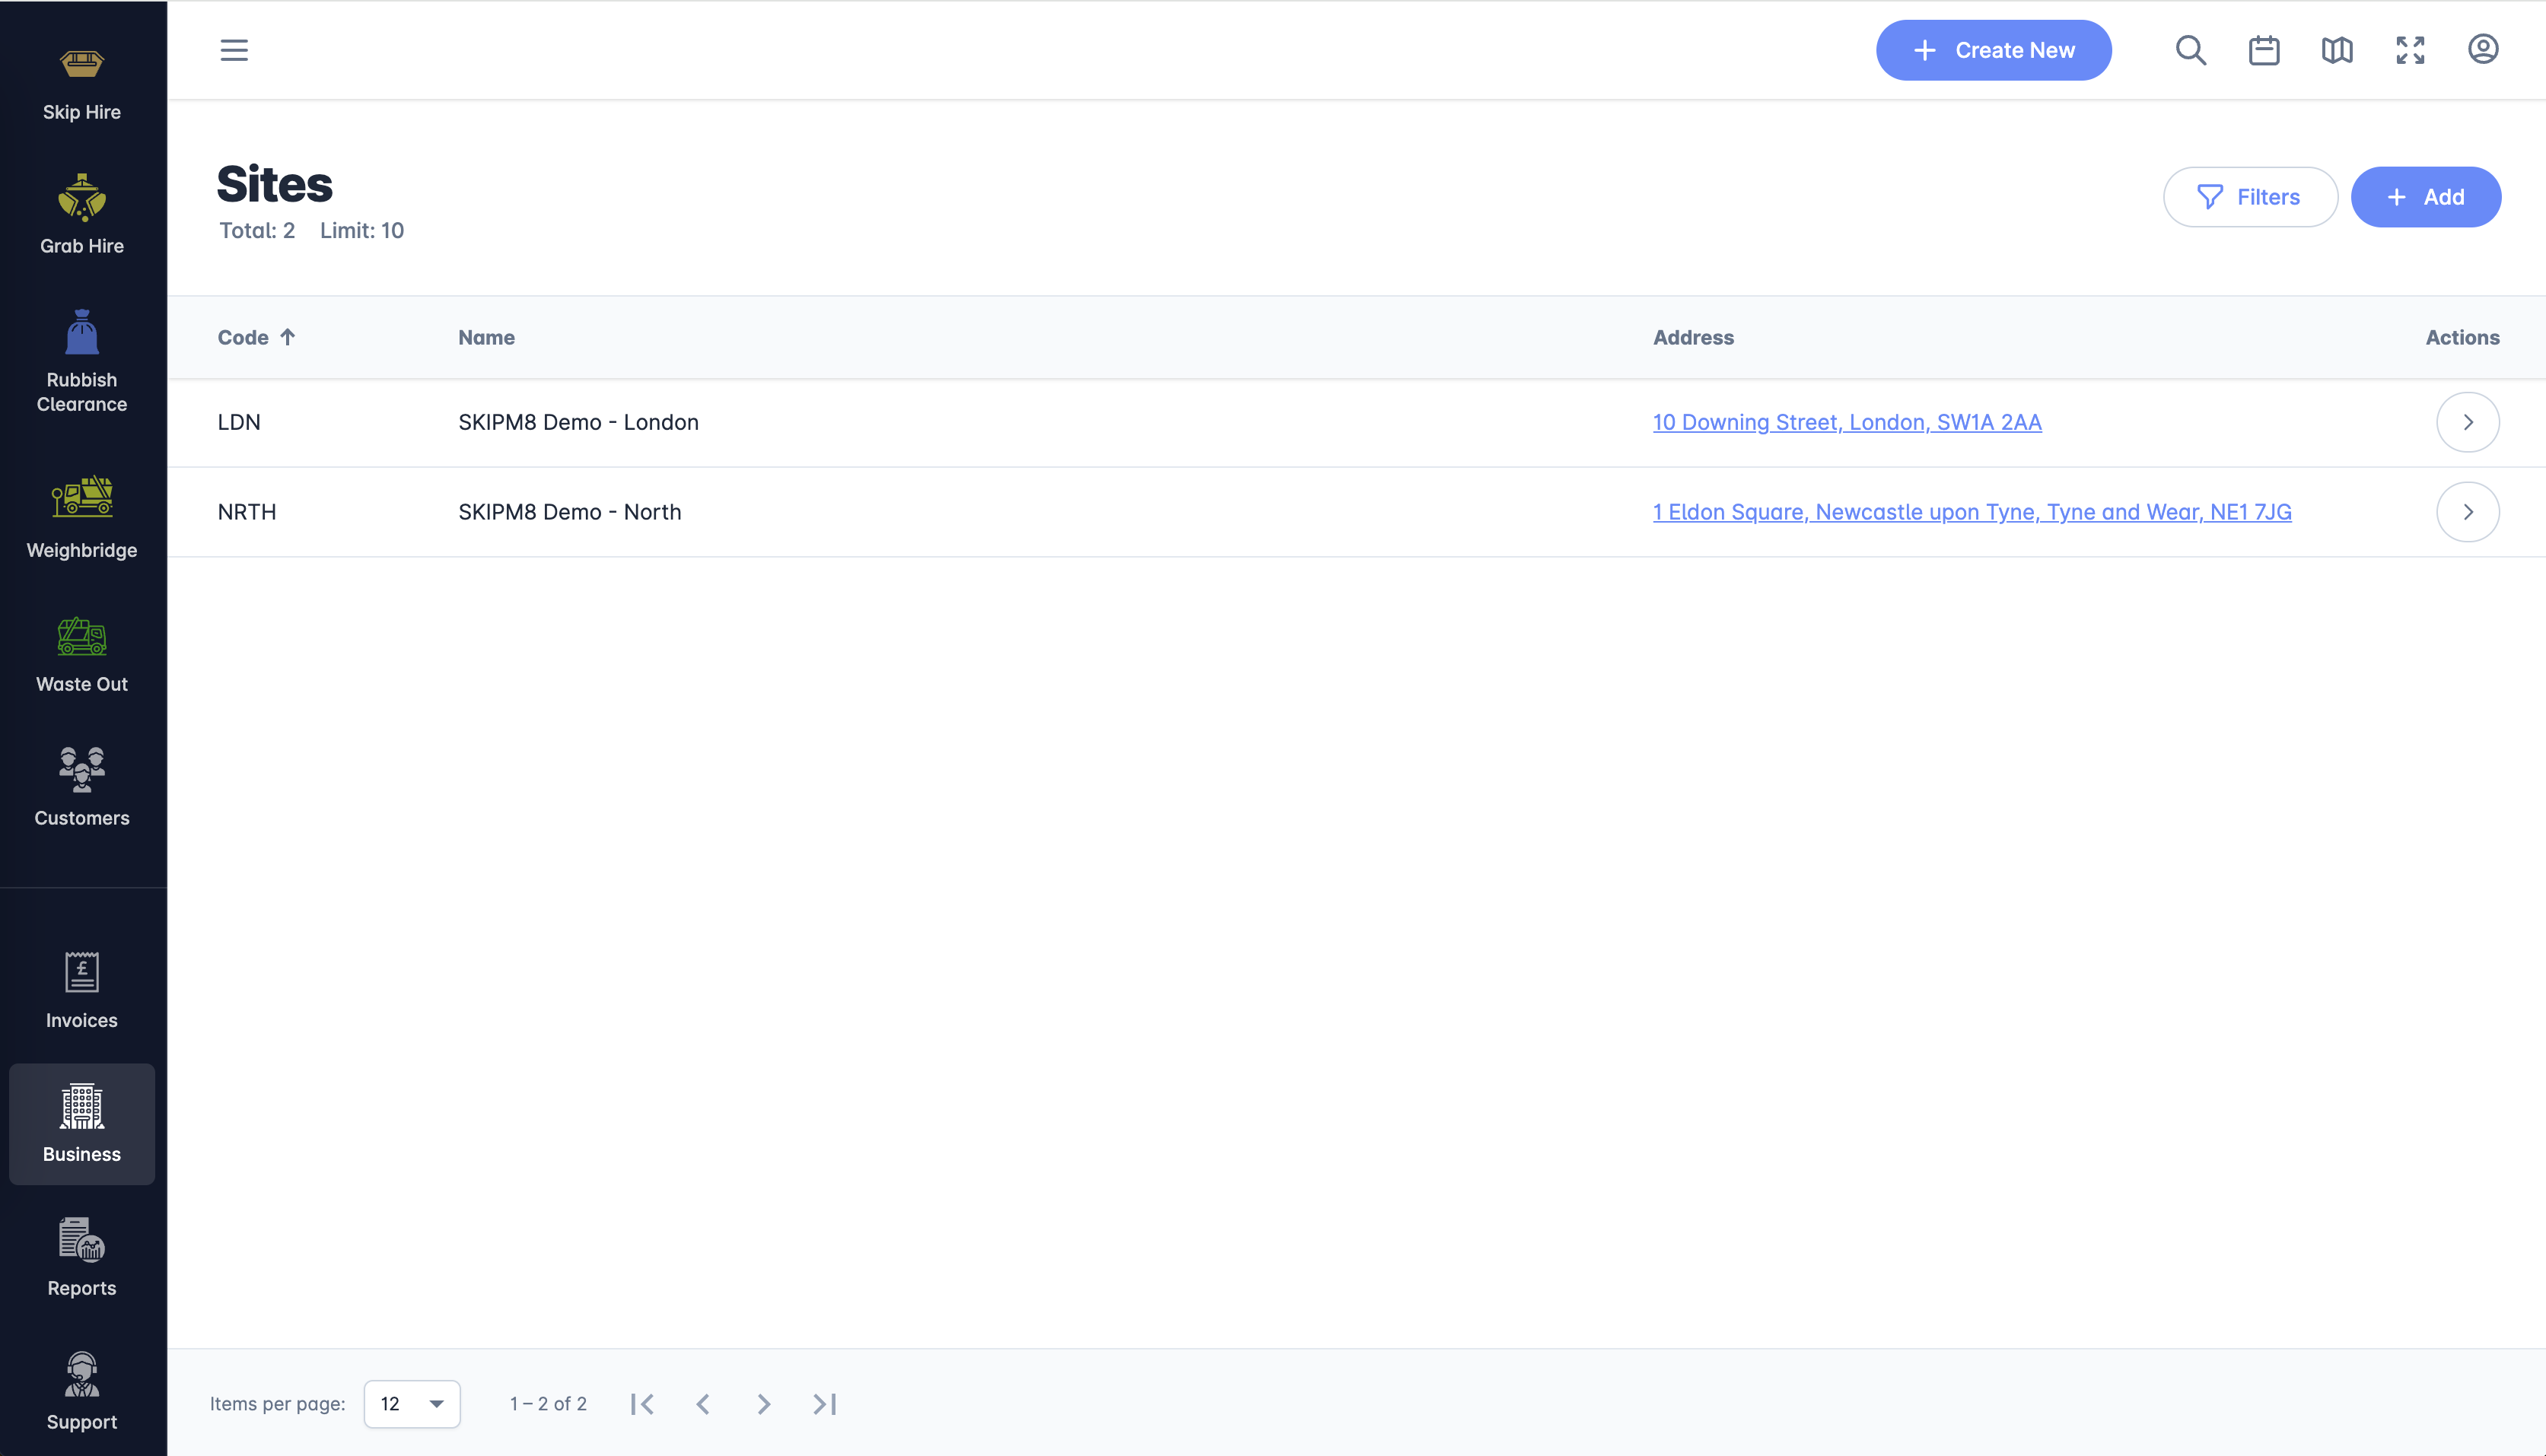This screenshot has width=2546, height=1456.
Task: Click the Create New button
Action: (1993, 50)
